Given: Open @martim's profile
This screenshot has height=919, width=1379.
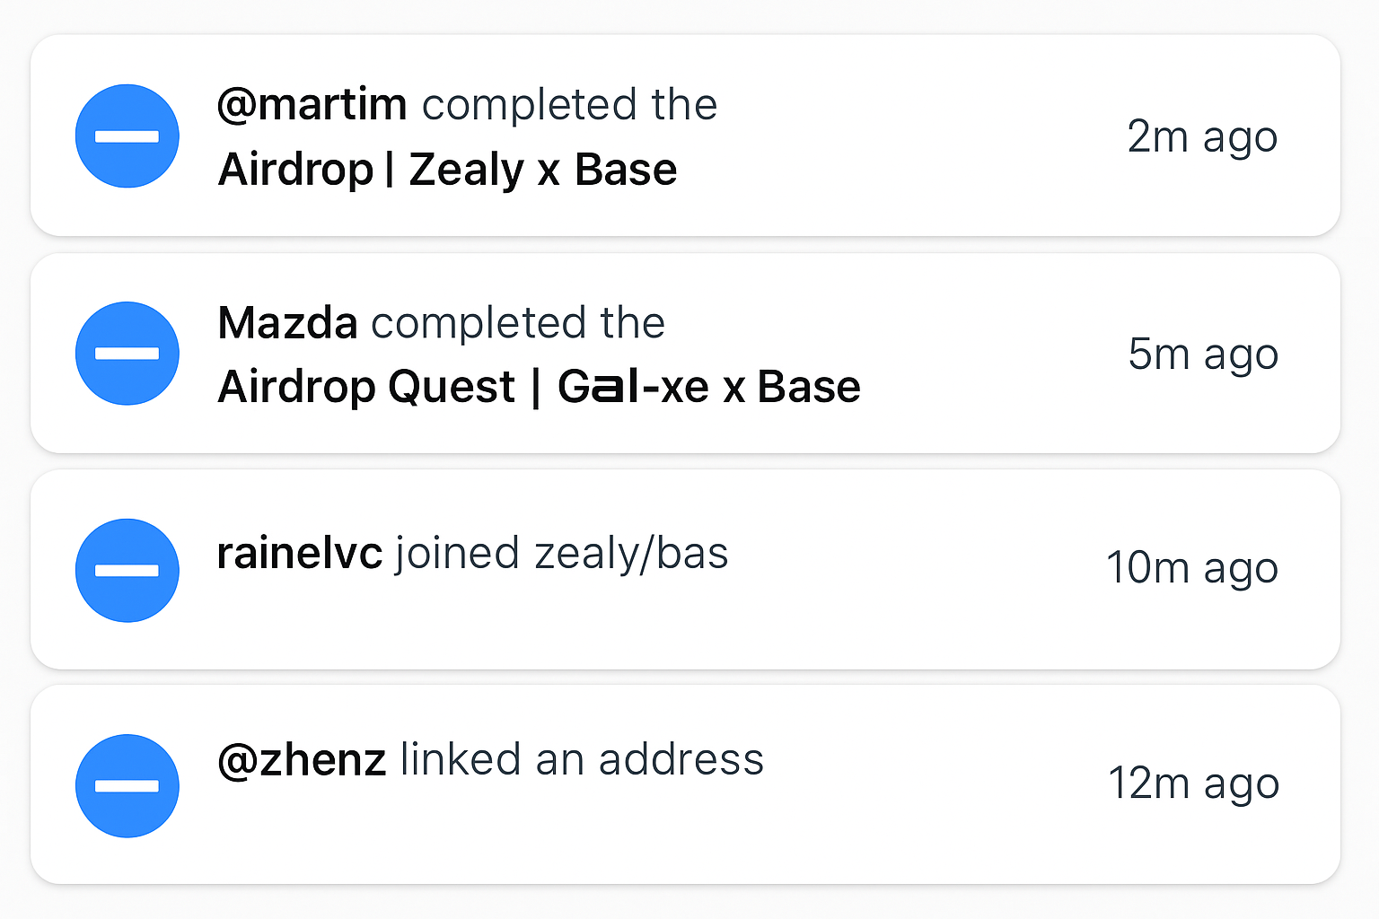Looking at the screenshot, I should coord(312,103).
